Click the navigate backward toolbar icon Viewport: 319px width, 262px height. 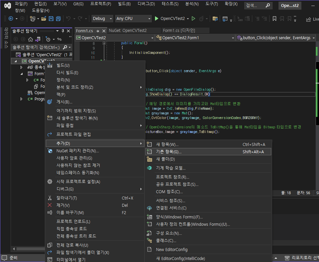[11, 19]
